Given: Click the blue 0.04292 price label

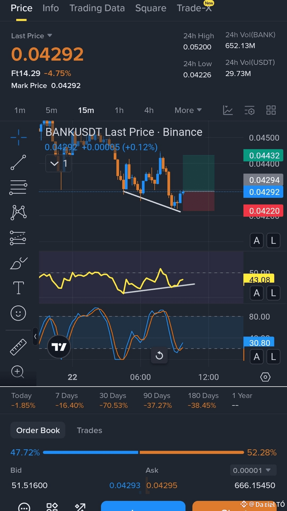Looking at the screenshot, I should tap(263, 192).
